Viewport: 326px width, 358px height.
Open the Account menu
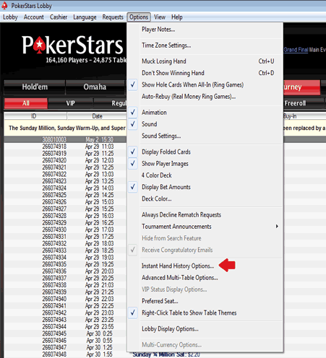point(34,17)
